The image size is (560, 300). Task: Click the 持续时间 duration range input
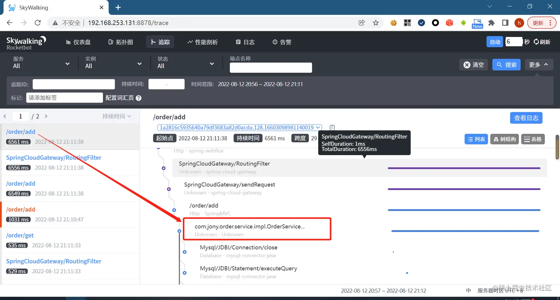tap(166, 84)
